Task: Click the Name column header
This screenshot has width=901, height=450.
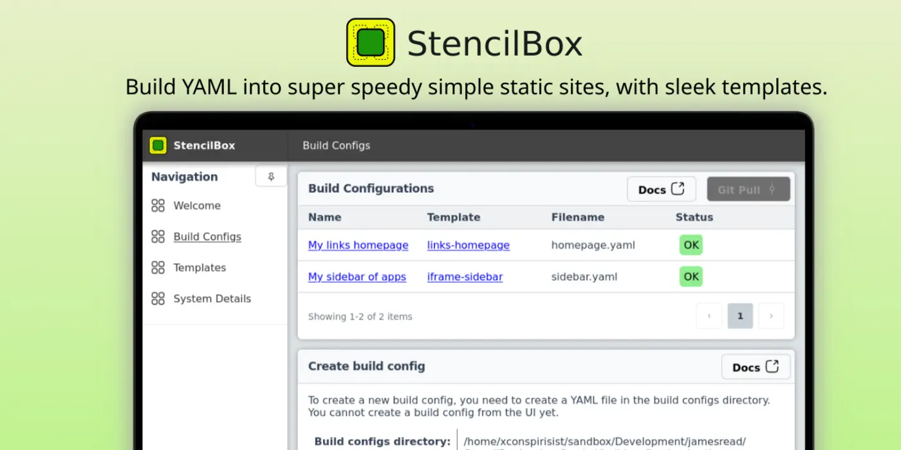Action: tap(324, 217)
